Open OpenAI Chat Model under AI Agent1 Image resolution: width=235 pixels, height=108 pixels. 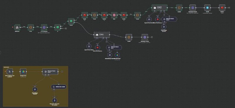click(149, 19)
